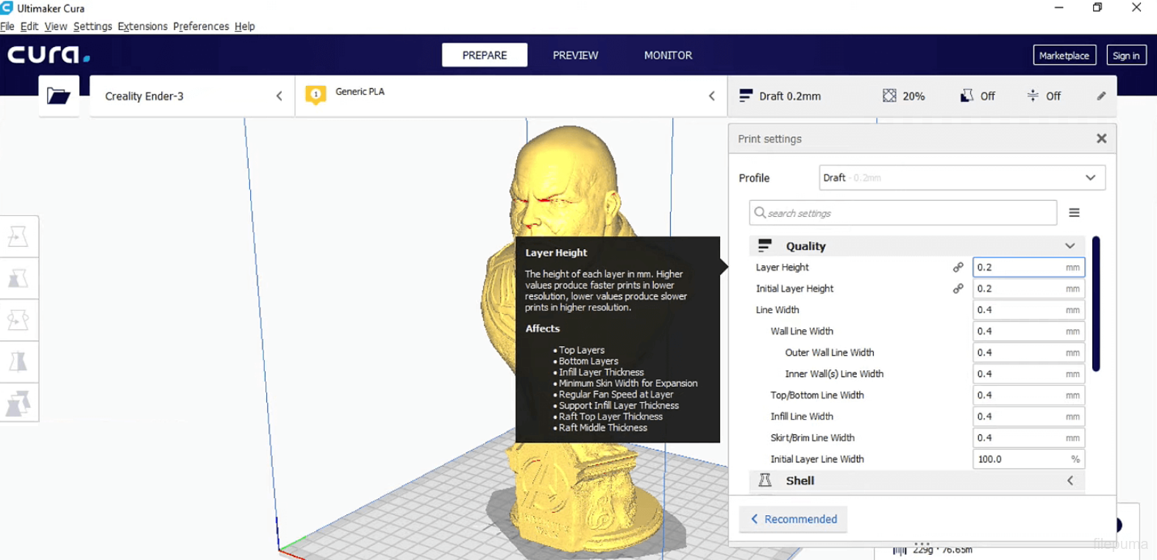The image size is (1157, 560).
Task: Click the link icon beside Layer Height
Action: click(958, 268)
